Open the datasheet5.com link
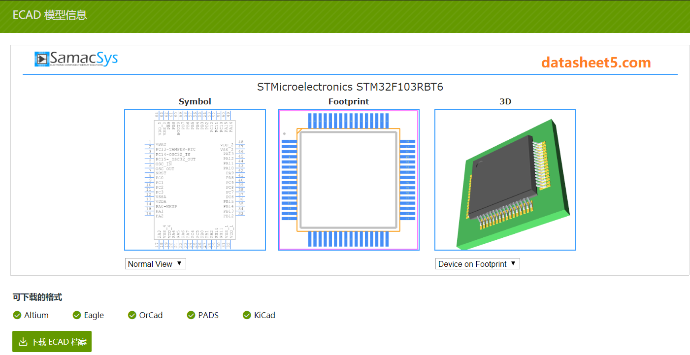This screenshot has width=690, height=355. pyautogui.click(x=596, y=63)
